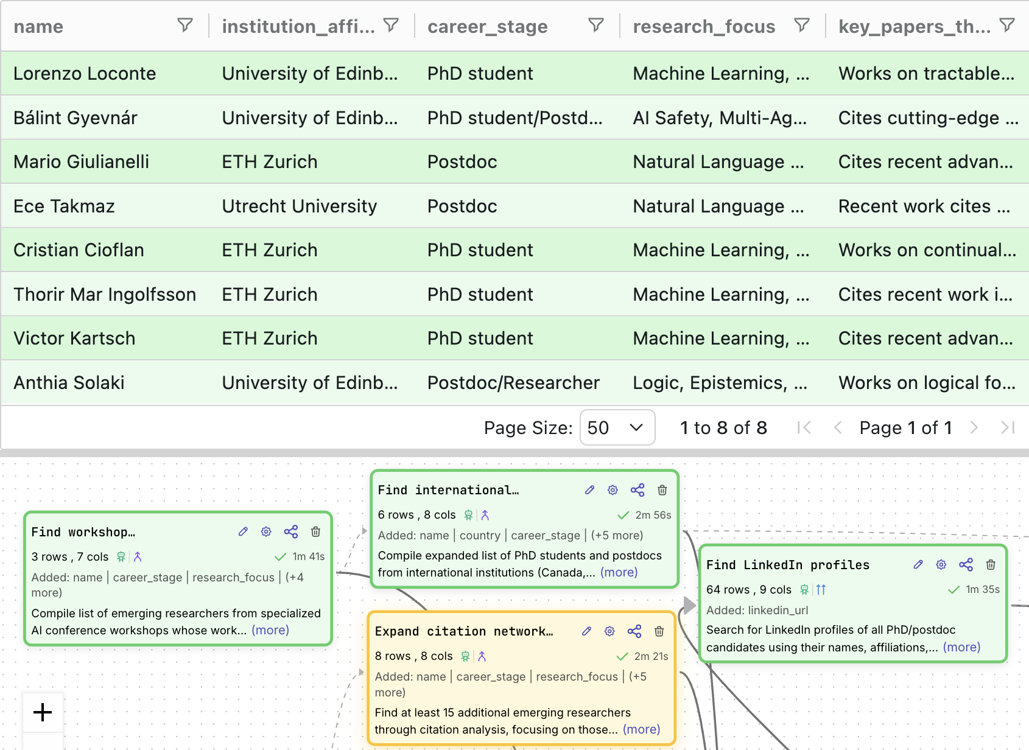Open the Page Size dropdown

point(617,427)
